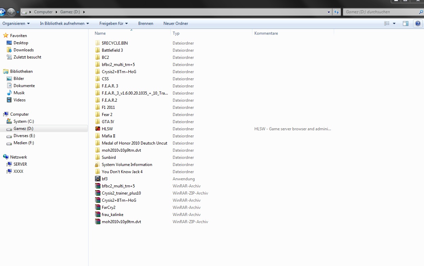424x266 pixels.
Task: Click the Bilder library icon
Action: click(9, 79)
